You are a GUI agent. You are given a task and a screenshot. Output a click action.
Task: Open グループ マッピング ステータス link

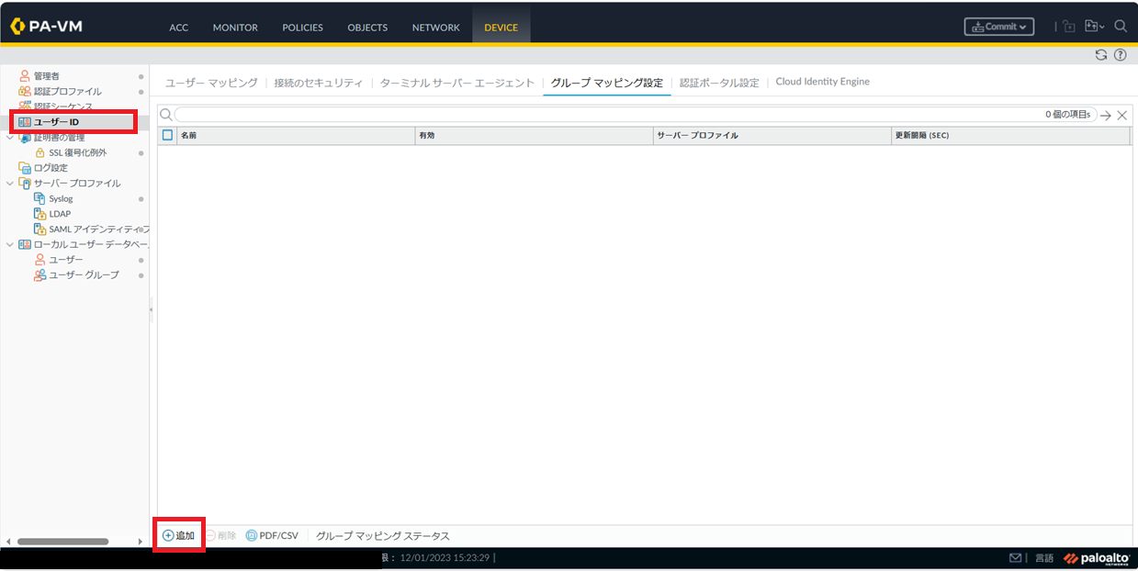(383, 535)
